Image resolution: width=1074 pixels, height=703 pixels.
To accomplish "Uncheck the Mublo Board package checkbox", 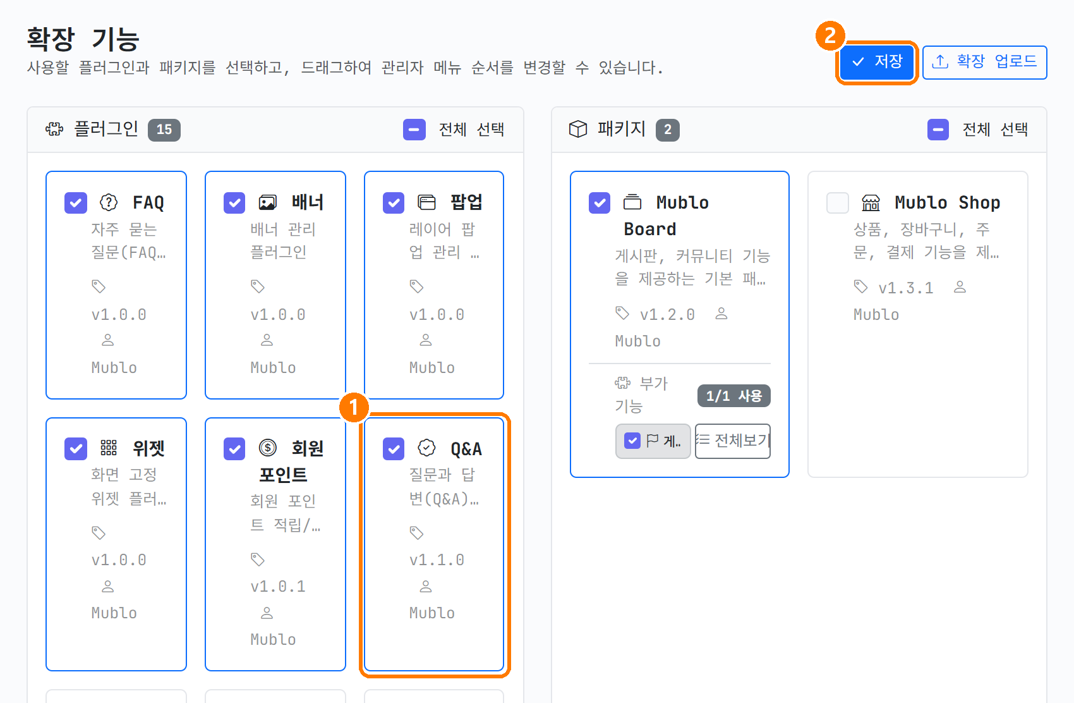I will (600, 203).
